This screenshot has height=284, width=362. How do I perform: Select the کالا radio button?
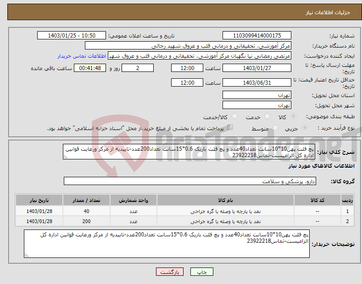pyautogui.click(x=293, y=116)
